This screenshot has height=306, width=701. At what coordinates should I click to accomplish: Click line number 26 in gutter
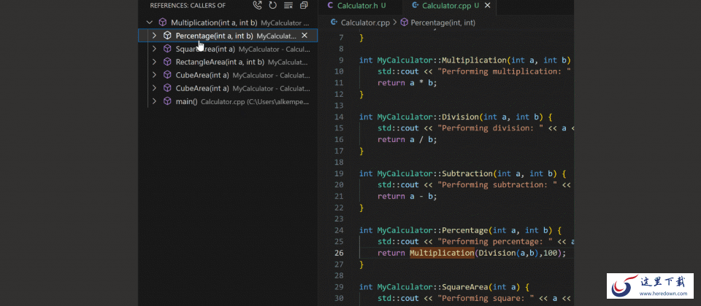coord(339,253)
